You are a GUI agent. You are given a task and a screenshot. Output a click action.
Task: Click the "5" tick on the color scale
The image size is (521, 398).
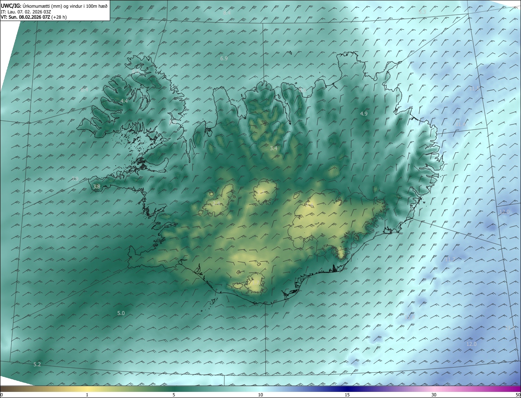coord(174,395)
